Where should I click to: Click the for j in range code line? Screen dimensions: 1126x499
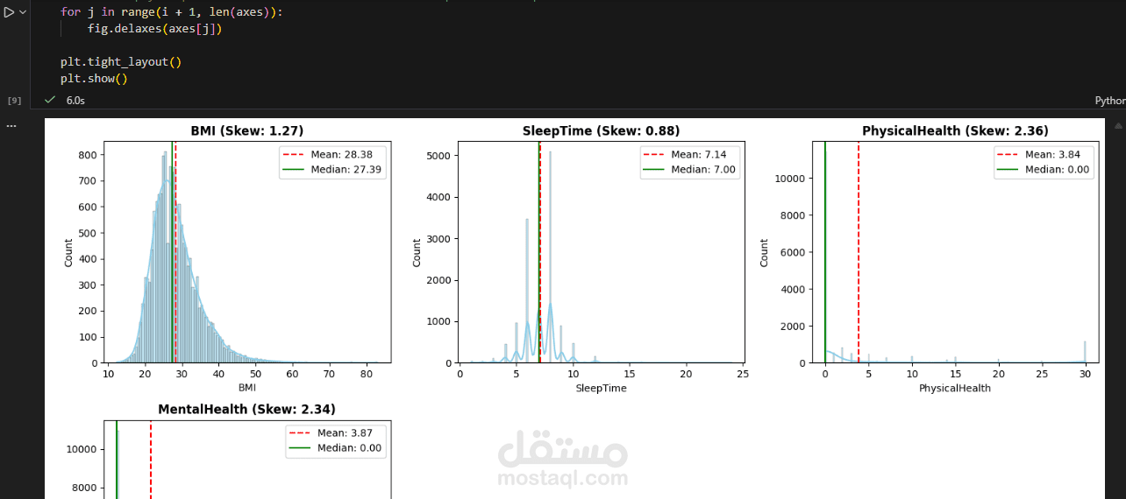pyautogui.click(x=172, y=12)
